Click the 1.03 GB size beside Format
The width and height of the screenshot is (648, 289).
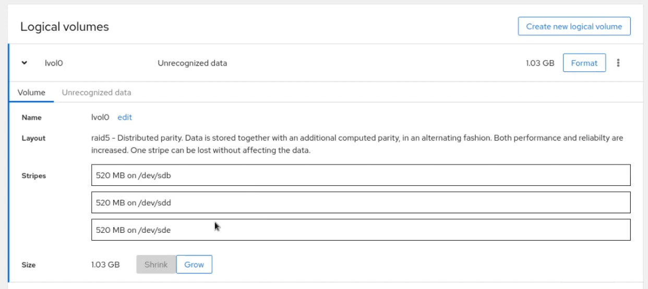[540, 64]
